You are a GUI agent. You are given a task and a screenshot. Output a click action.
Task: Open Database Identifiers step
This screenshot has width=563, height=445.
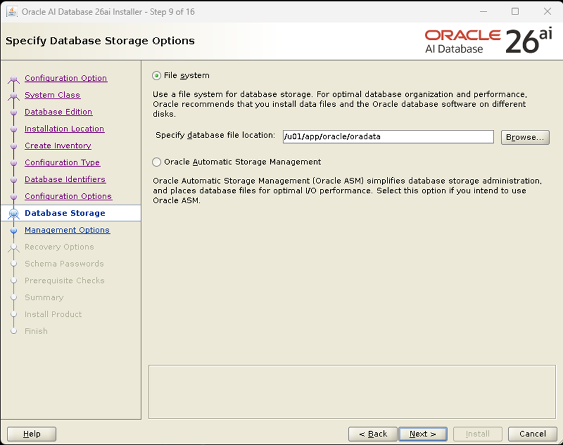click(x=65, y=179)
